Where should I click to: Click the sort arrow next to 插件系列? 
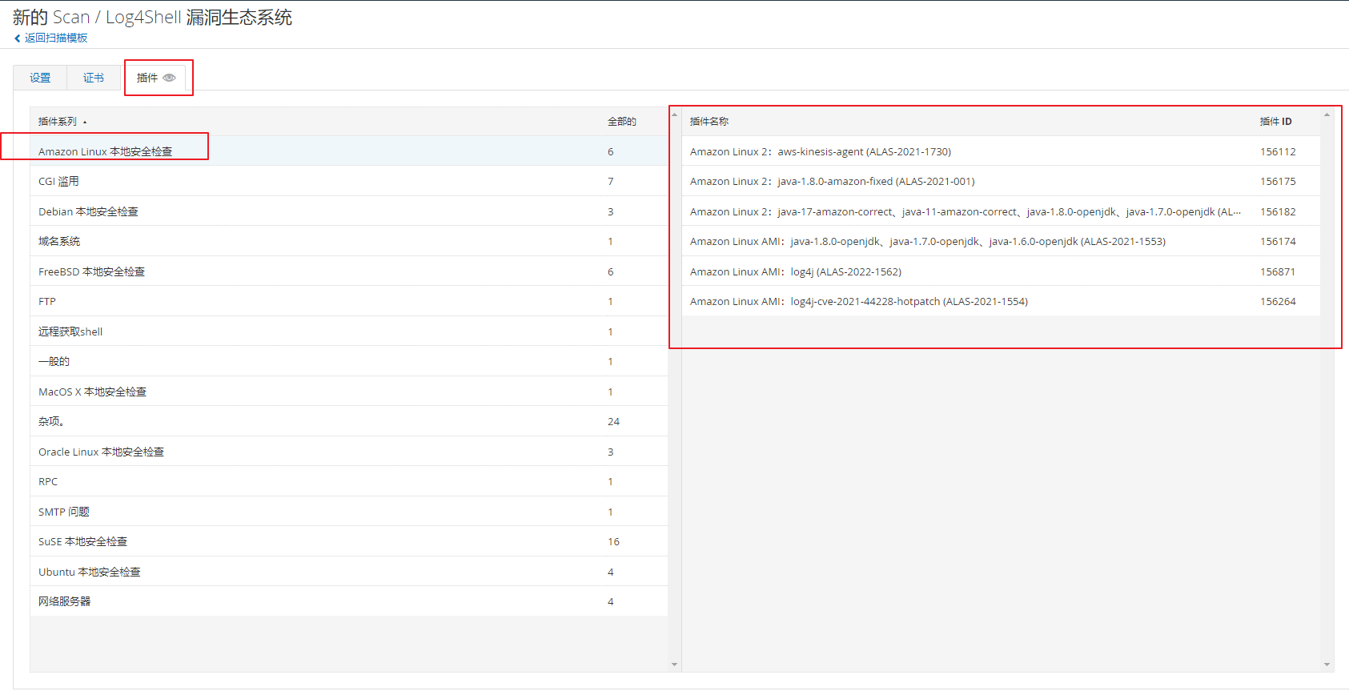click(x=85, y=123)
